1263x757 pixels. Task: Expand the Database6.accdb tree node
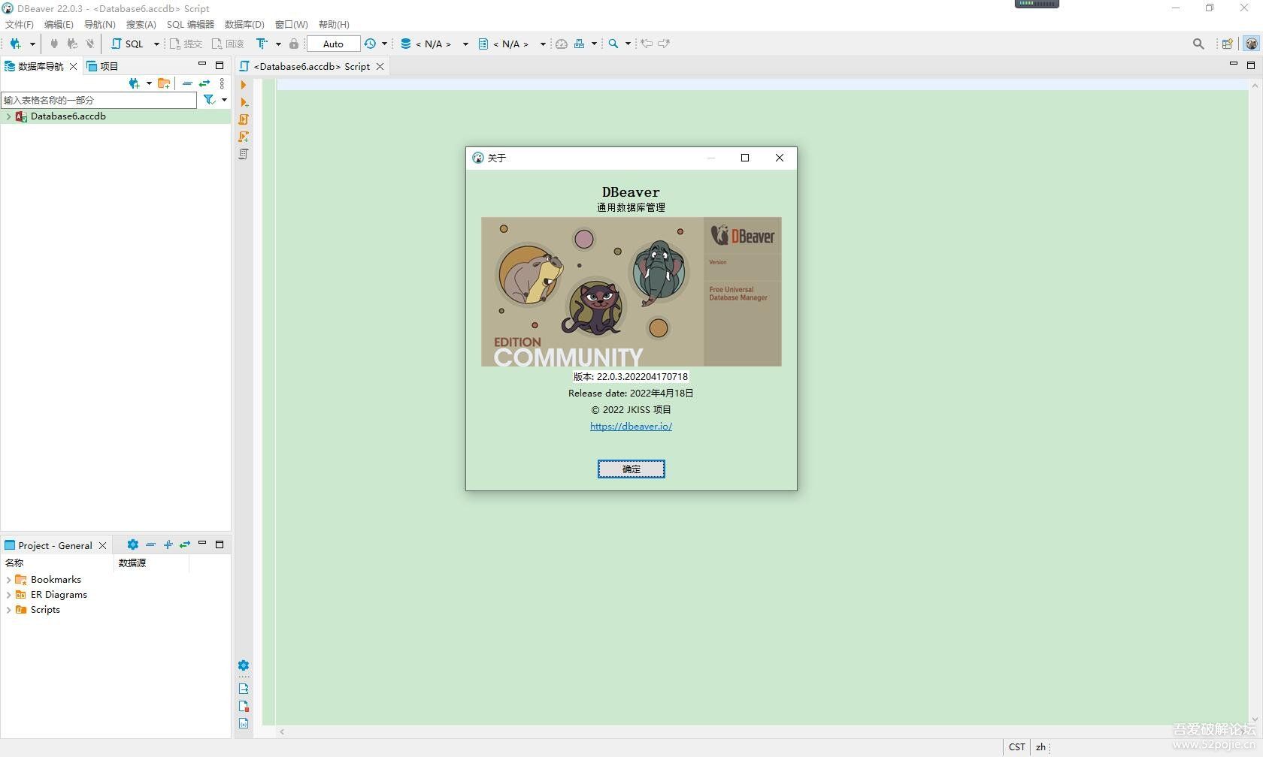(8, 116)
